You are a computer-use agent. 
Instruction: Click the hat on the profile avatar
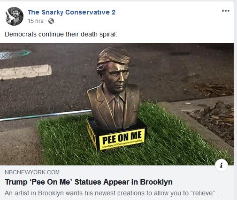point(14,10)
